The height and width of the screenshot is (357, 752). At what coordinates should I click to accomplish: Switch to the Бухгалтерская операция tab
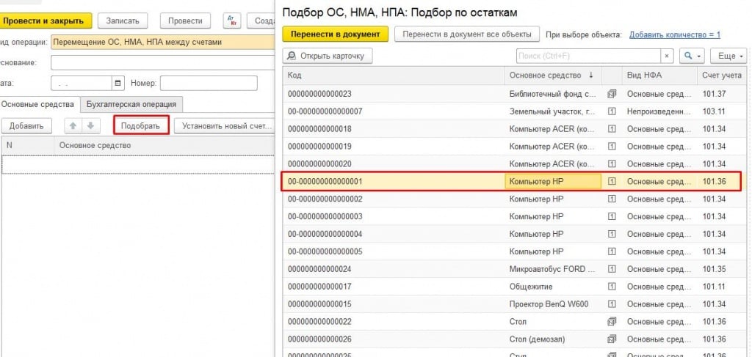[131, 104]
